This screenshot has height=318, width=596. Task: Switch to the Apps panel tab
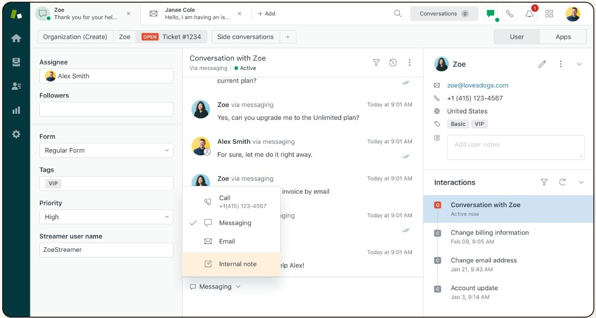563,37
